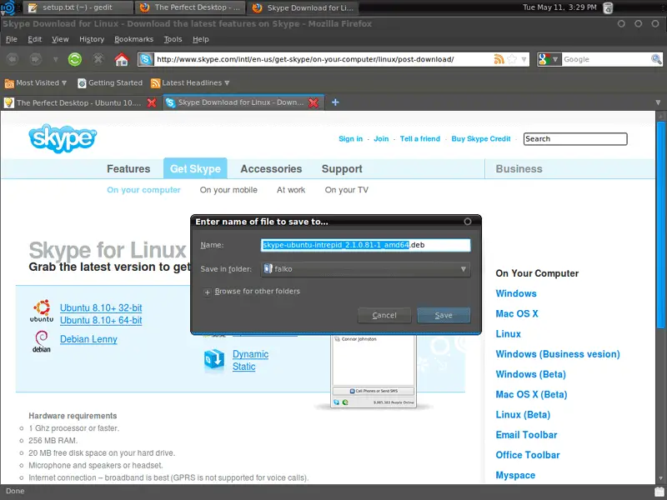Switch to setup.txt gedit window in taskbar
The width and height of the screenshot is (667, 500).
pos(78,7)
